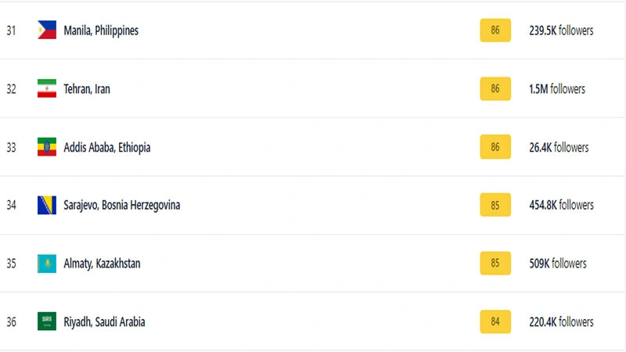Click the 1.5M followers text for Tehran
The height and width of the screenshot is (352, 626).
557,89
